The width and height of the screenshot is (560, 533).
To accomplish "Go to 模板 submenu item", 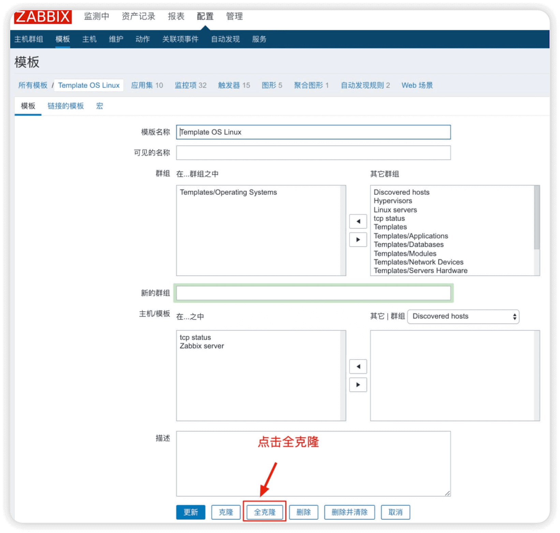I will tap(63, 39).
